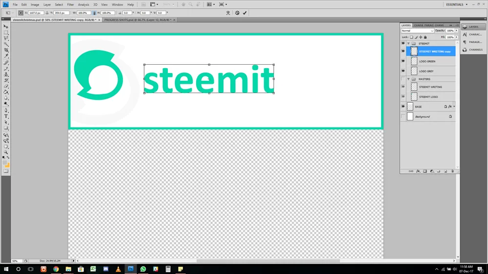This screenshot has height=274, width=488.
Task: Open the Arrange Documents dropdown
Action: tap(211, 4)
